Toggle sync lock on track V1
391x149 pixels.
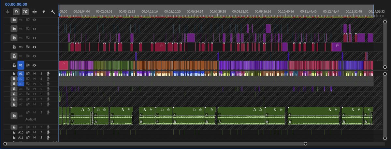tap(28, 65)
